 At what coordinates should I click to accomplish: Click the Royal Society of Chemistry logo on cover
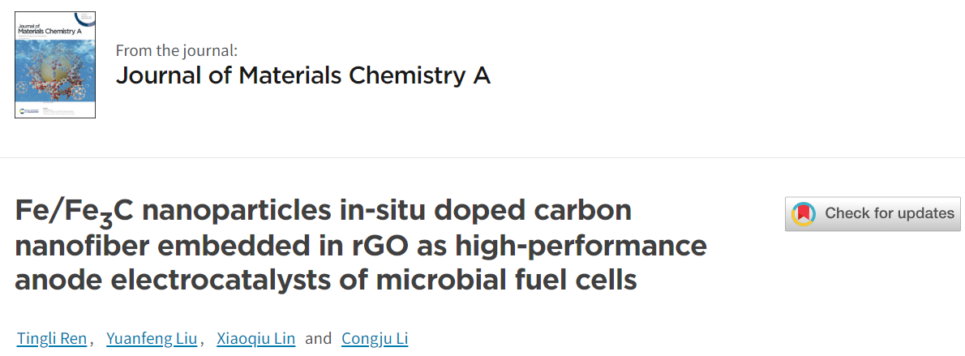click(28, 111)
